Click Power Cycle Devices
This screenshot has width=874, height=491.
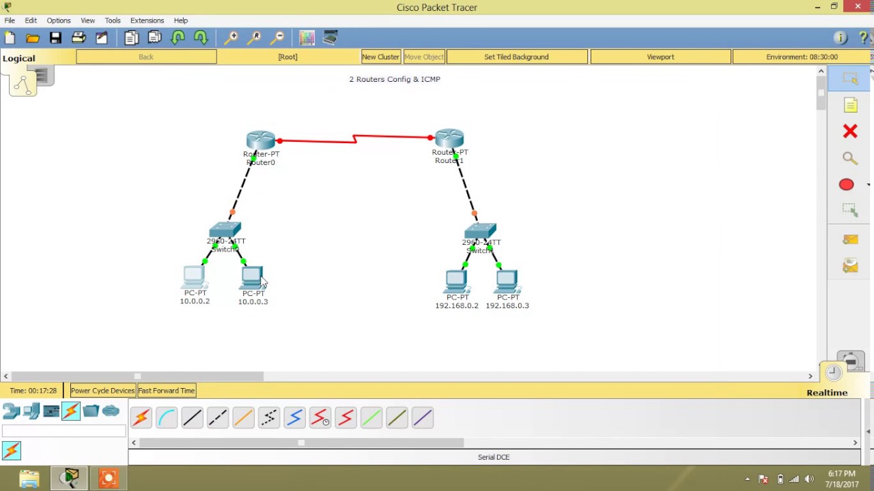coord(102,391)
